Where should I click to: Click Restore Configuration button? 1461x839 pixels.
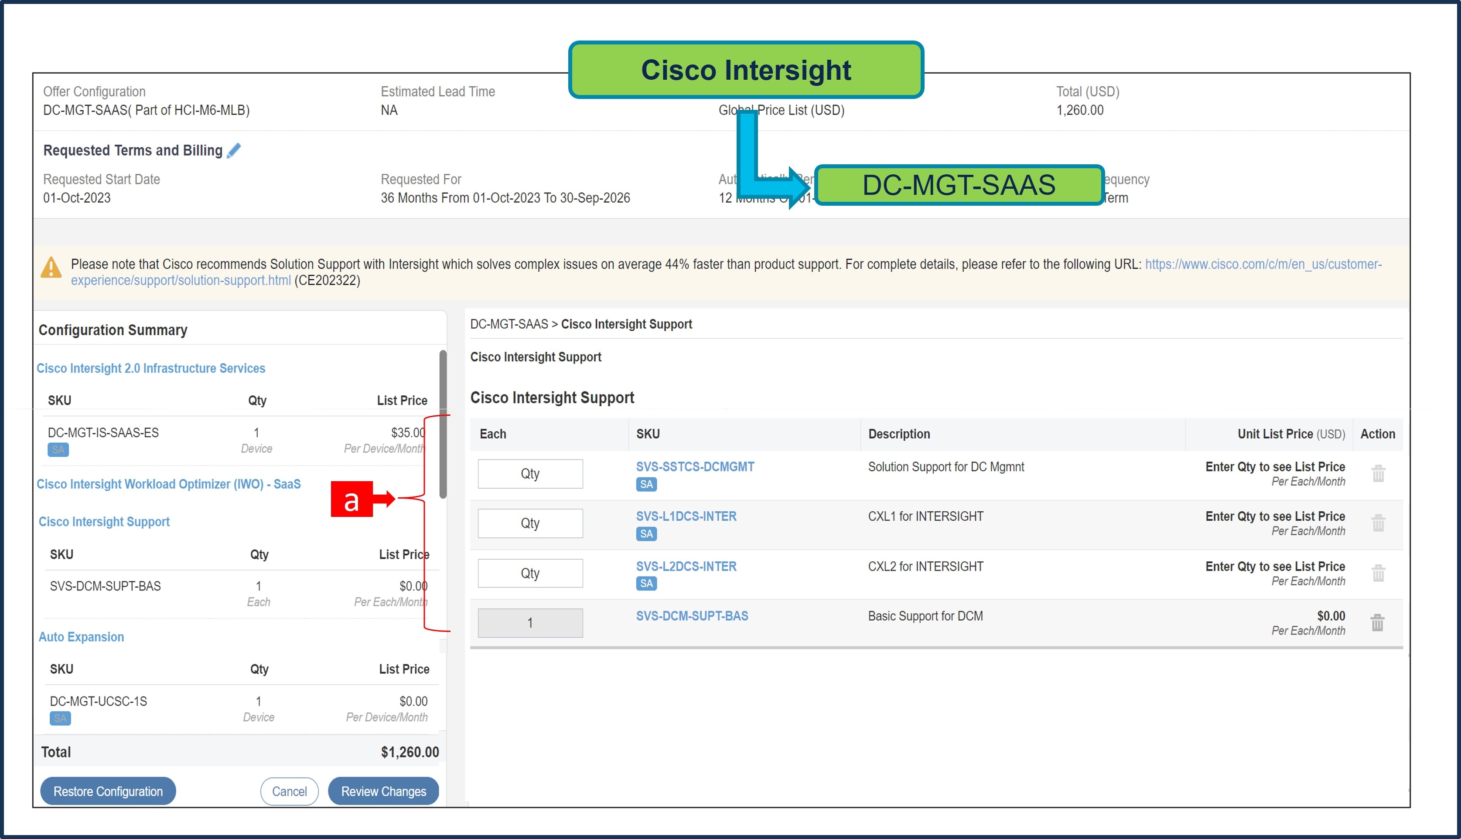(109, 791)
